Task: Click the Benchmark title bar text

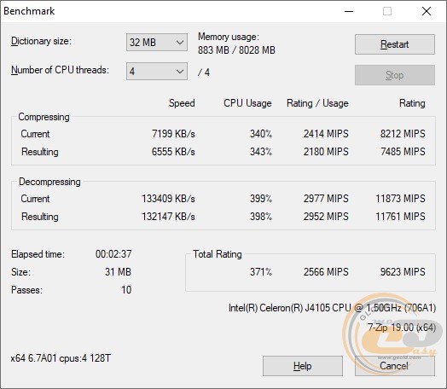Action: 29,11
